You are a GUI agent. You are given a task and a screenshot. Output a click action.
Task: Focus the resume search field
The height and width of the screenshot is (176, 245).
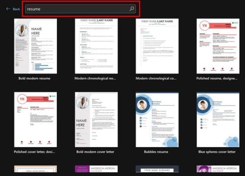click(80, 9)
